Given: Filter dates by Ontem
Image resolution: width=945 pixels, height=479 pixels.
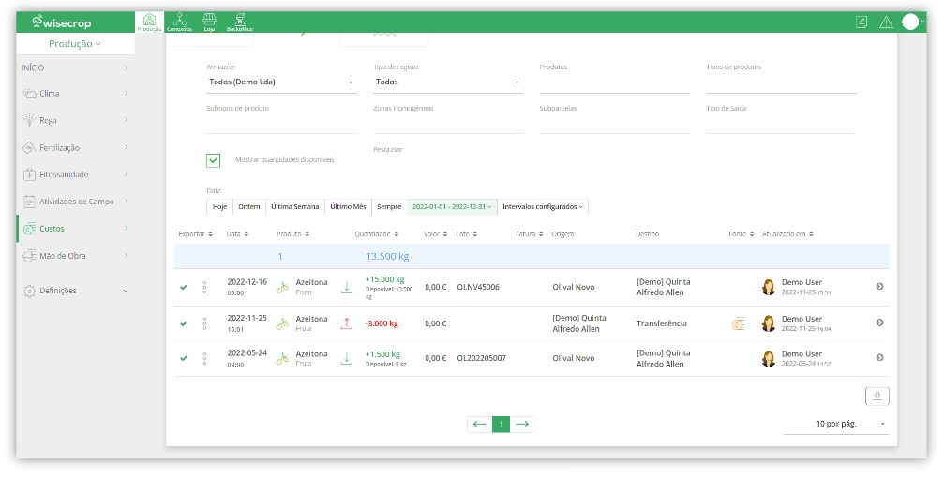Looking at the screenshot, I should point(249,206).
